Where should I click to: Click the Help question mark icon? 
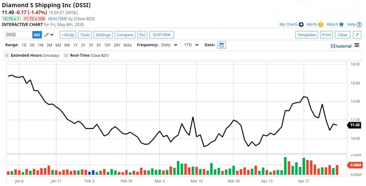(359, 24)
